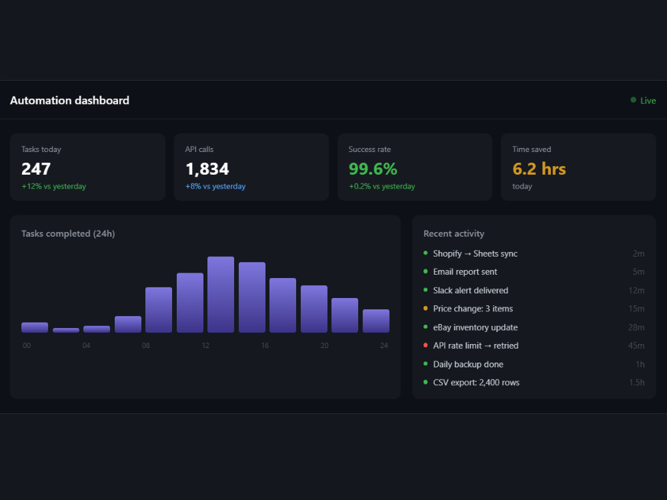
Task: Click the last chart bar near 24
Action: [376, 321]
